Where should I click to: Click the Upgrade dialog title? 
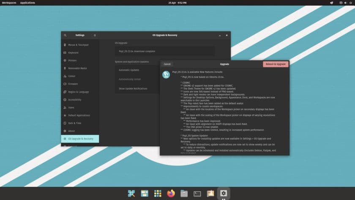224,64
